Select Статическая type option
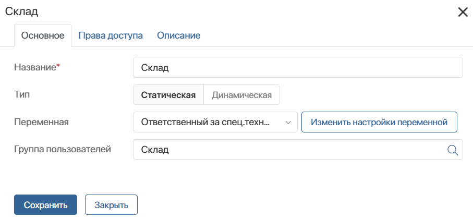The height and width of the screenshot is (218, 473). [168, 95]
